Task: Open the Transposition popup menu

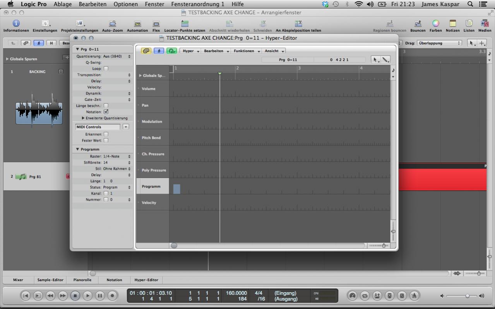Action: 129,75
